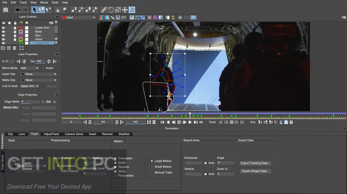Step one frame backward
The height and width of the screenshot is (194, 347).
[x=173, y=122]
